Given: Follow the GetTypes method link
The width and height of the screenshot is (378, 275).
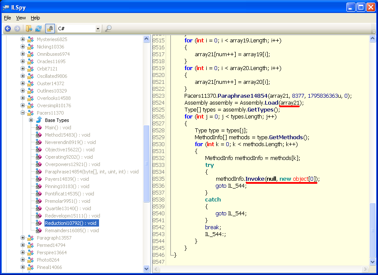Looking at the screenshot, I should click(260, 110).
